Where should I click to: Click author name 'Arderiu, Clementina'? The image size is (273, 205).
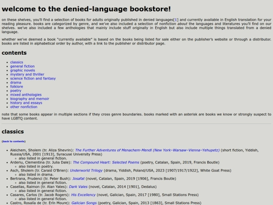[27, 162]
